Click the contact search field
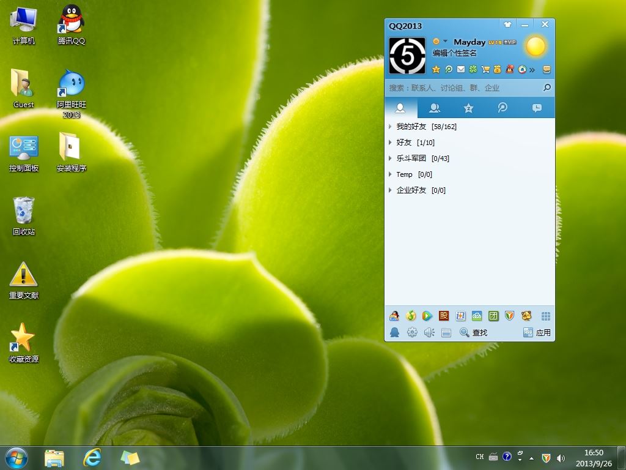This screenshot has width=626, height=470. tap(463, 88)
